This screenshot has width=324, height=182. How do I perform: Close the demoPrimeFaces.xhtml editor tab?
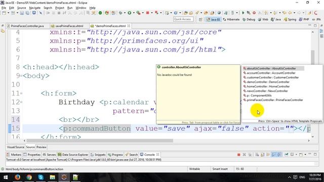[129, 26]
